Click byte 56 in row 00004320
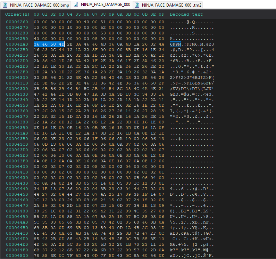 point(53,89)
